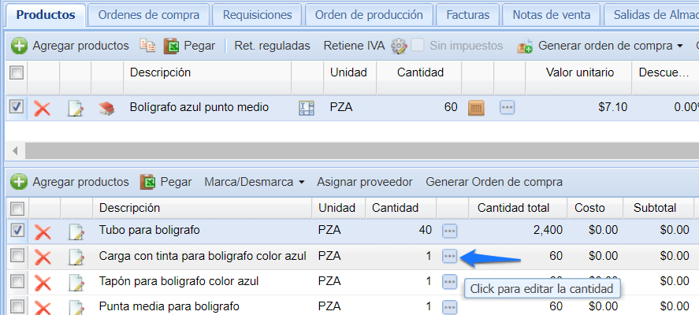Click the red books icon on Bolígrafo row

(107, 108)
